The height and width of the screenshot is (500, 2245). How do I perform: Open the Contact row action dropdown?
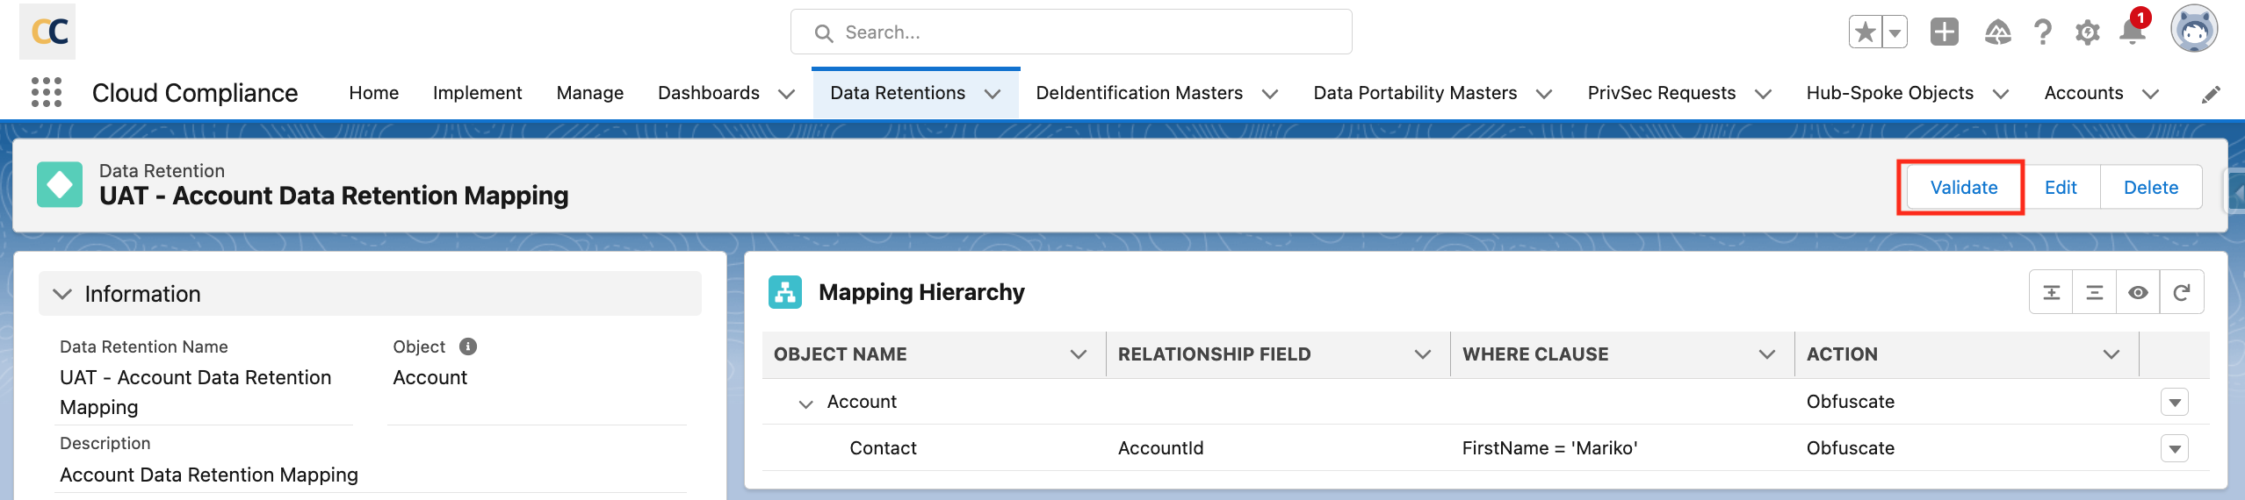click(2174, 449)
